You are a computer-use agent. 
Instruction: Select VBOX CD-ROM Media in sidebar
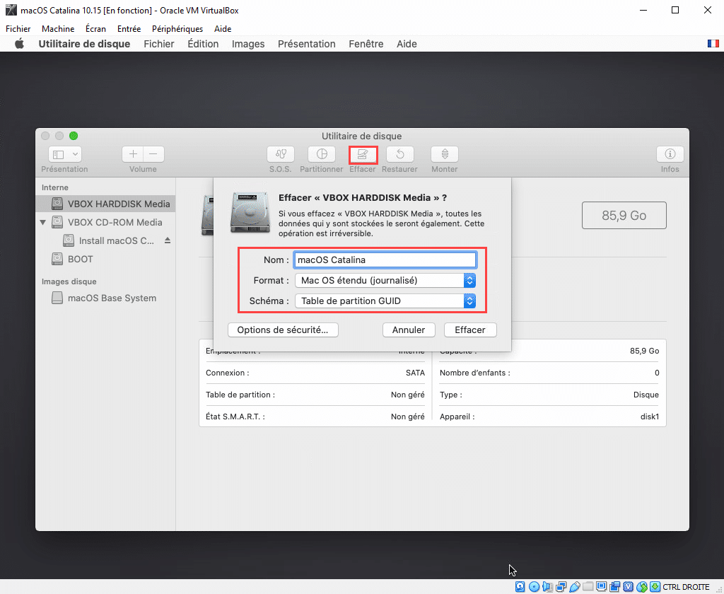(105, 222)
